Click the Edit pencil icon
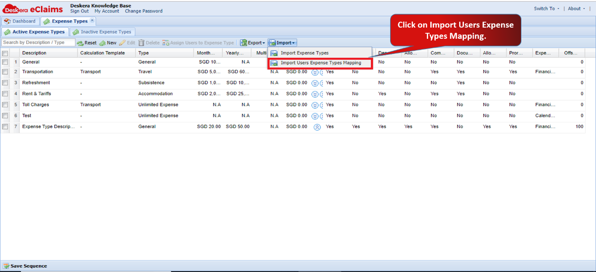Screen dimensions: 596x272 pos(122,43)
